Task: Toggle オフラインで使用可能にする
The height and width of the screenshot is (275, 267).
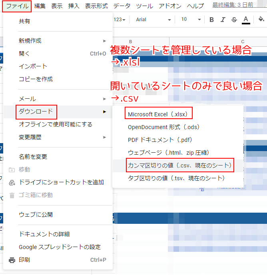Action: (x=56, y=124)
